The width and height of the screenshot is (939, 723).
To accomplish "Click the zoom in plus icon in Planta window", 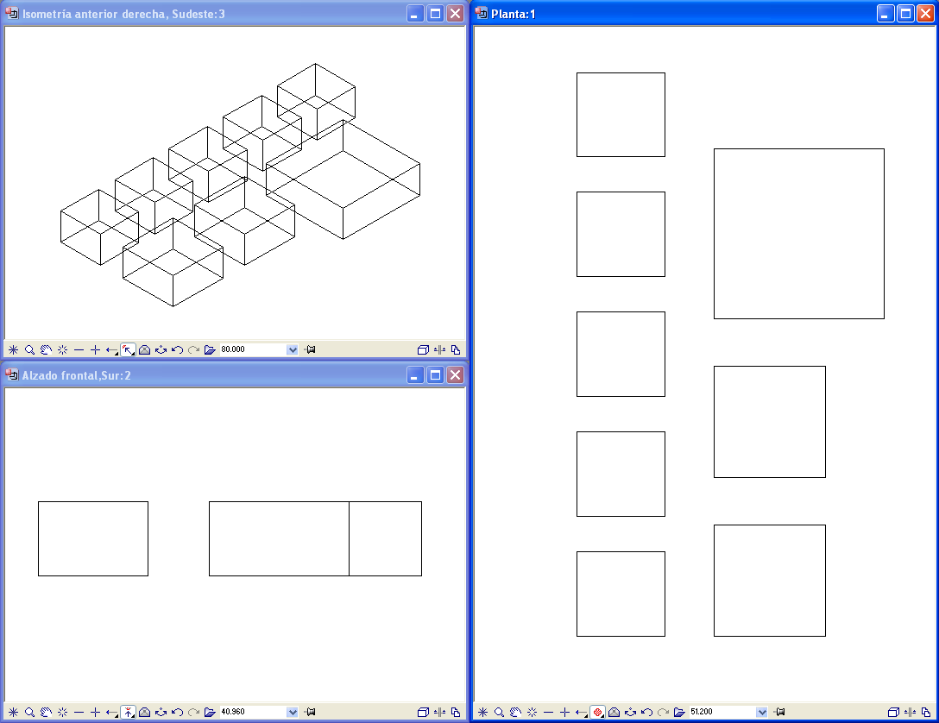I will (x=564, y=713).
